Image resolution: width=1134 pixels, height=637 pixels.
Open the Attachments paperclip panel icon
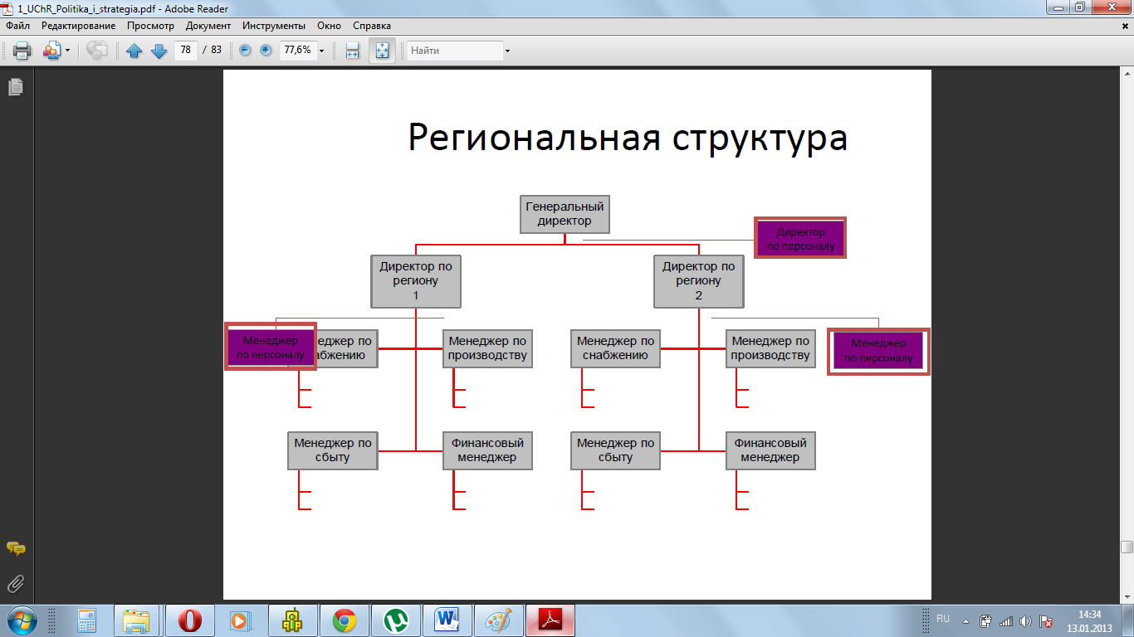coord(16,583)
